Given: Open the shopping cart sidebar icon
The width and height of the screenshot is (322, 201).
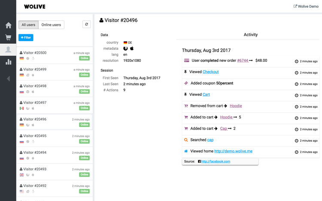Looking at the screenshot, I should click(8, 37).
